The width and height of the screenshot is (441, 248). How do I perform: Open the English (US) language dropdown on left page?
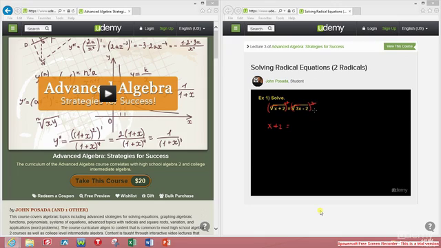click(x=192, y=28)
